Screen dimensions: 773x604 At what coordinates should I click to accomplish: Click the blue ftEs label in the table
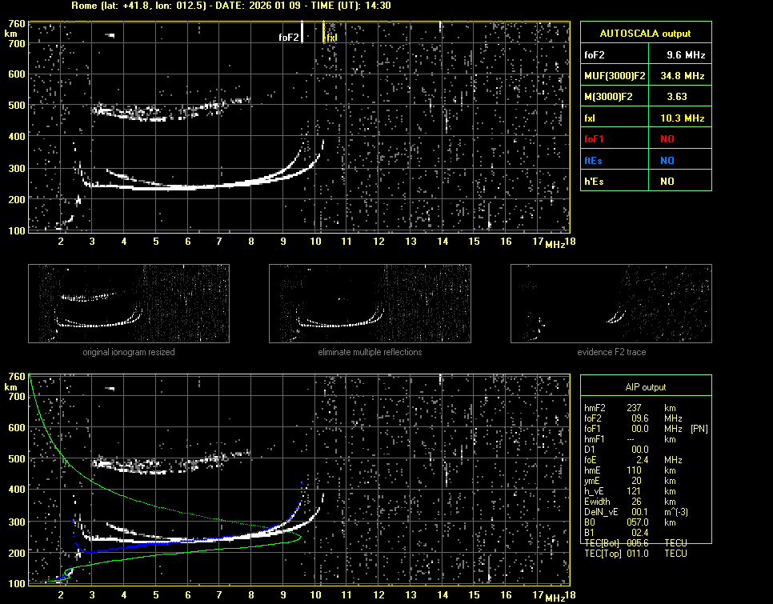594,160
